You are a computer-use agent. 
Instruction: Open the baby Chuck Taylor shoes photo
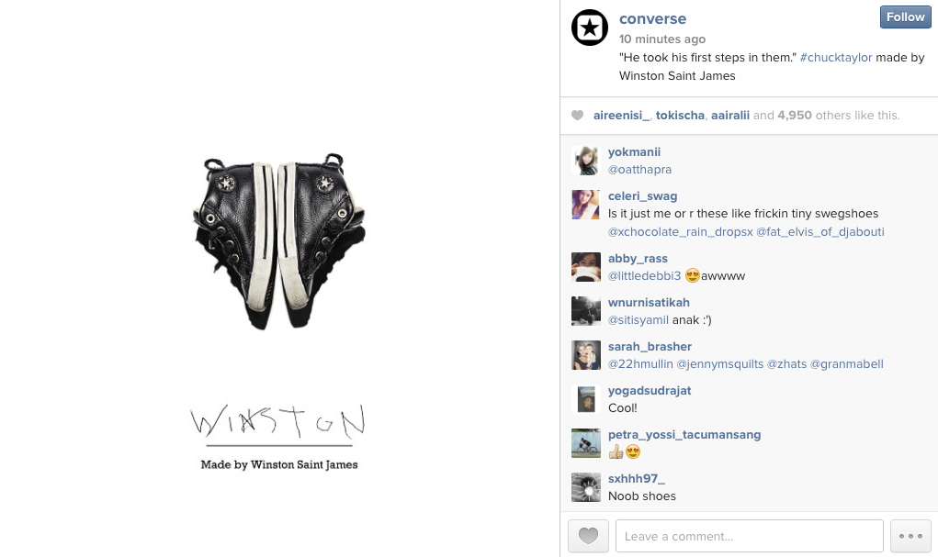tap(278, 241)
